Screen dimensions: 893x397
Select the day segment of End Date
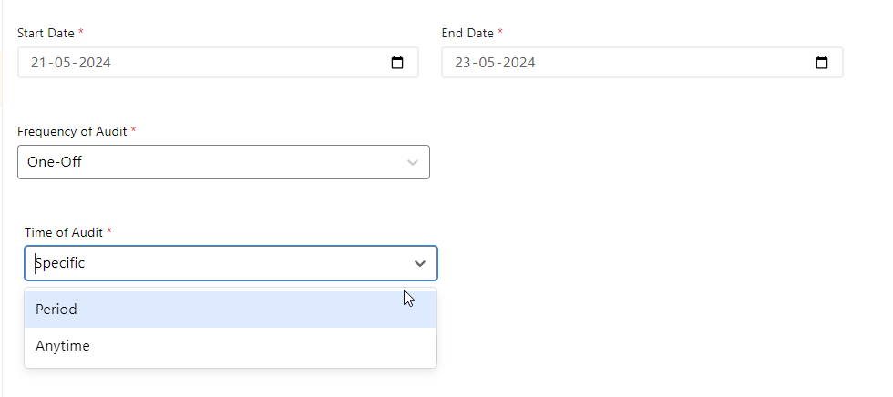tap(464, 63)
